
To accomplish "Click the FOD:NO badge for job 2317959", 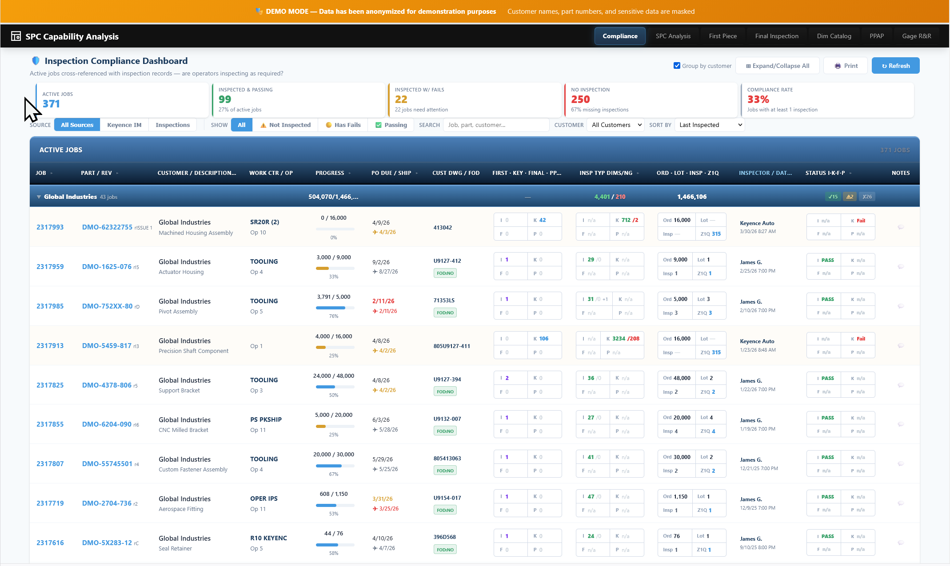I will [445, 273].
